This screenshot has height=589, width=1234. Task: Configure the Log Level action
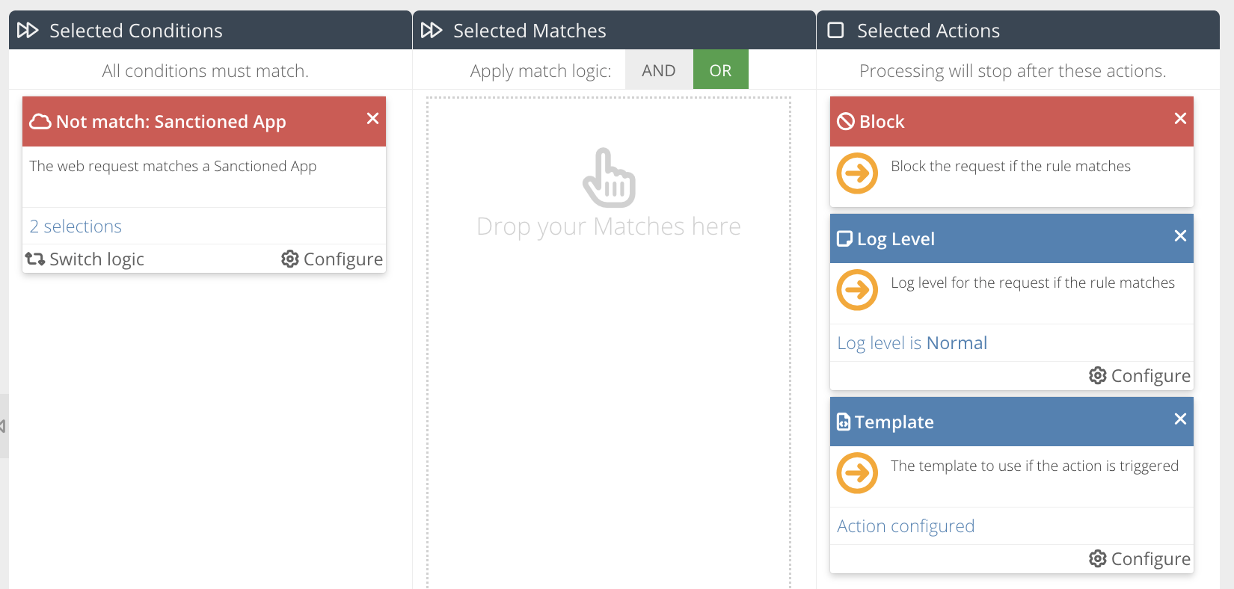tap(1140, 376)
